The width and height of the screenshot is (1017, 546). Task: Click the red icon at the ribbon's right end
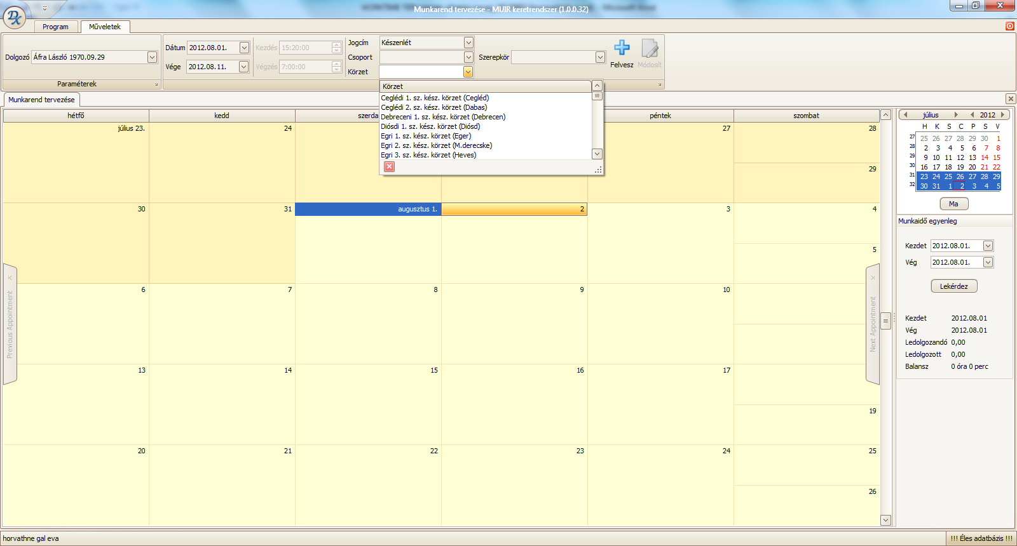[1010, 26]
